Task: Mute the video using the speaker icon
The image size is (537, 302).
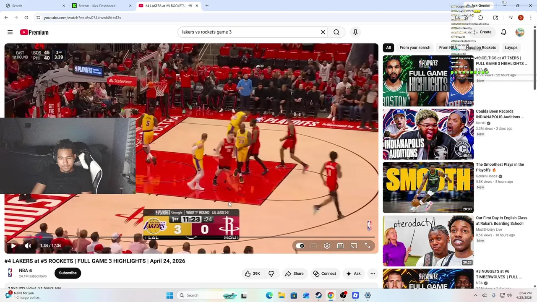Action: point(28,246)
